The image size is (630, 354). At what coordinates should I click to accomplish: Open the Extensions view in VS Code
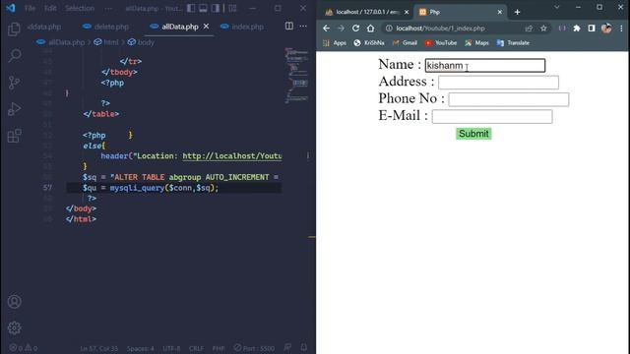pyautogui.click(x=14, y=136)
